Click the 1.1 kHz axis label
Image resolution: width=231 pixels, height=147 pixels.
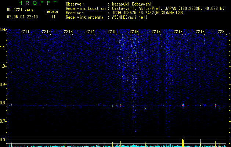pyautogui.click(x=3, y=48)
